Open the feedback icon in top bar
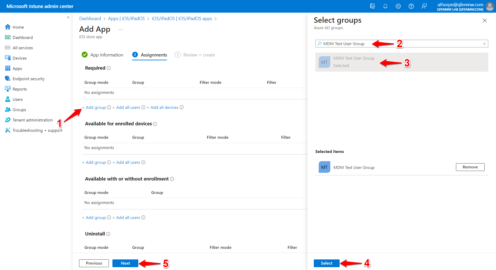This screenshot has width=496, height=270. [424, 6]
